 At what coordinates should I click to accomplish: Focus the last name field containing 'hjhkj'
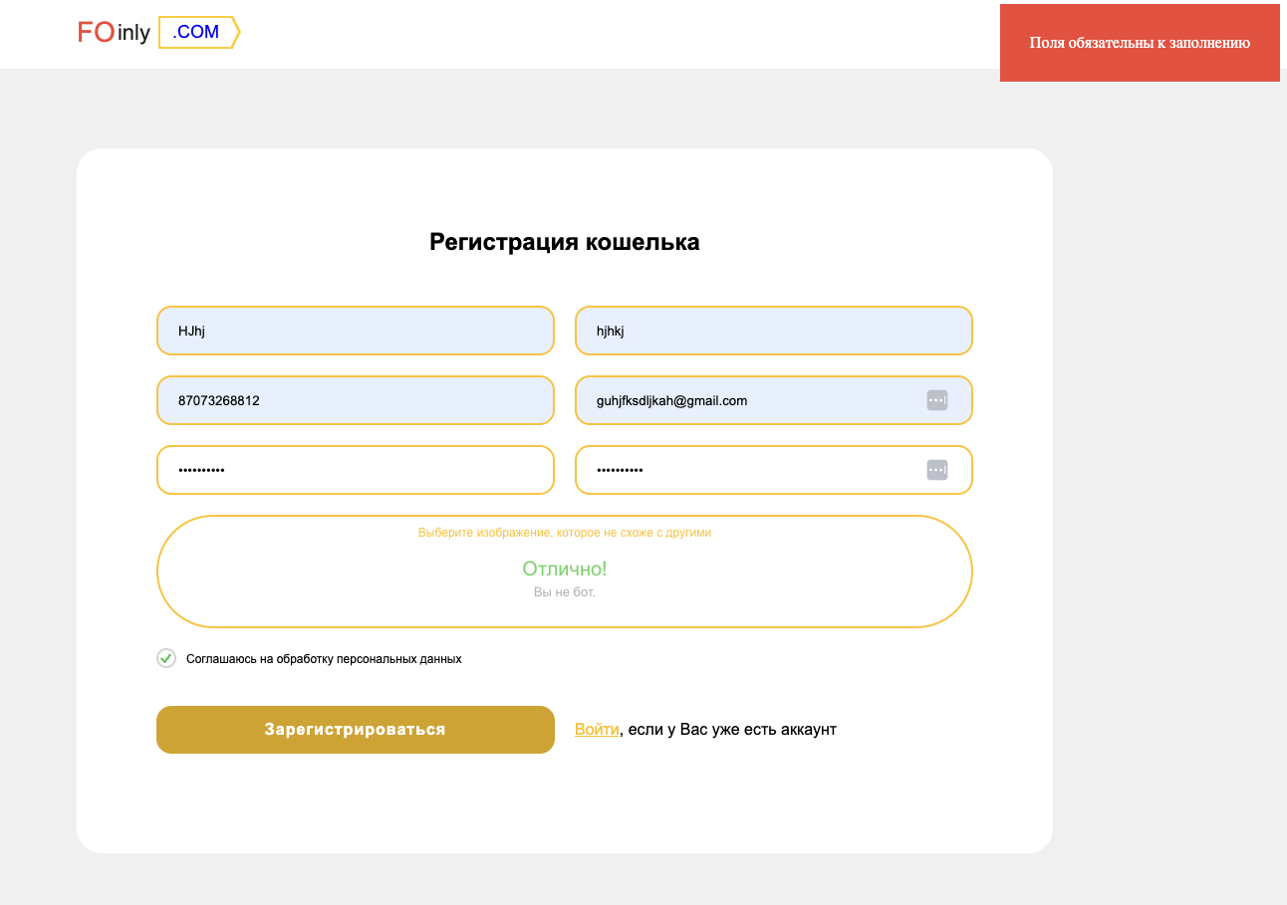(x=773, y=331)
